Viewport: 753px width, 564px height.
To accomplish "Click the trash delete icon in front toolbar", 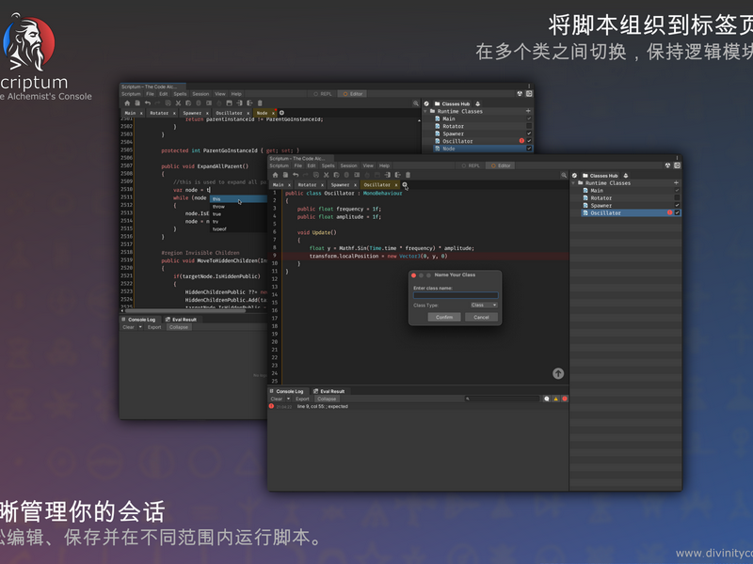I will [409, 175].
